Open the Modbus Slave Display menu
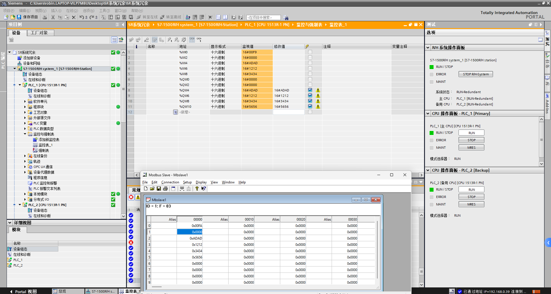The width and height of the screenshot is (551, 294). pos(201,182)
